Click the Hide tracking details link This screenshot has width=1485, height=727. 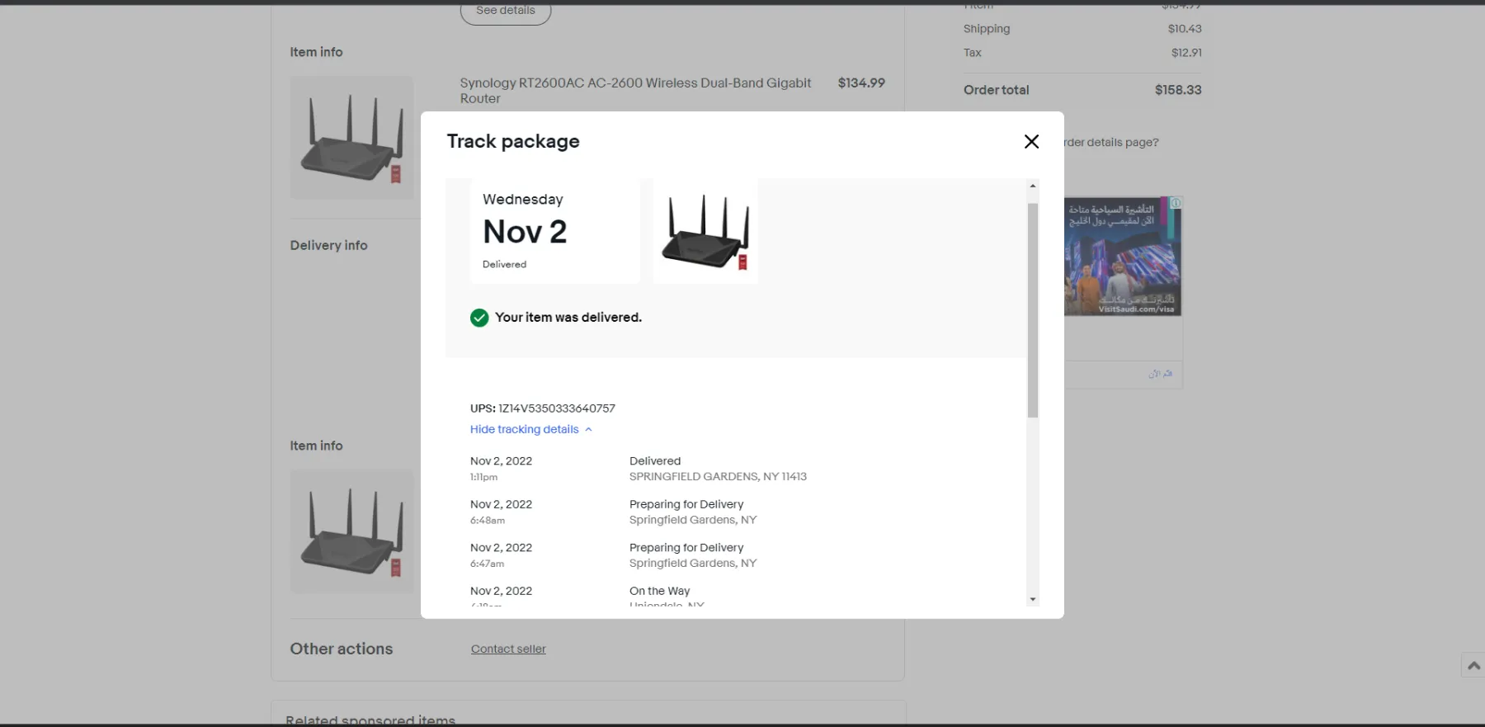coord(524,429)
